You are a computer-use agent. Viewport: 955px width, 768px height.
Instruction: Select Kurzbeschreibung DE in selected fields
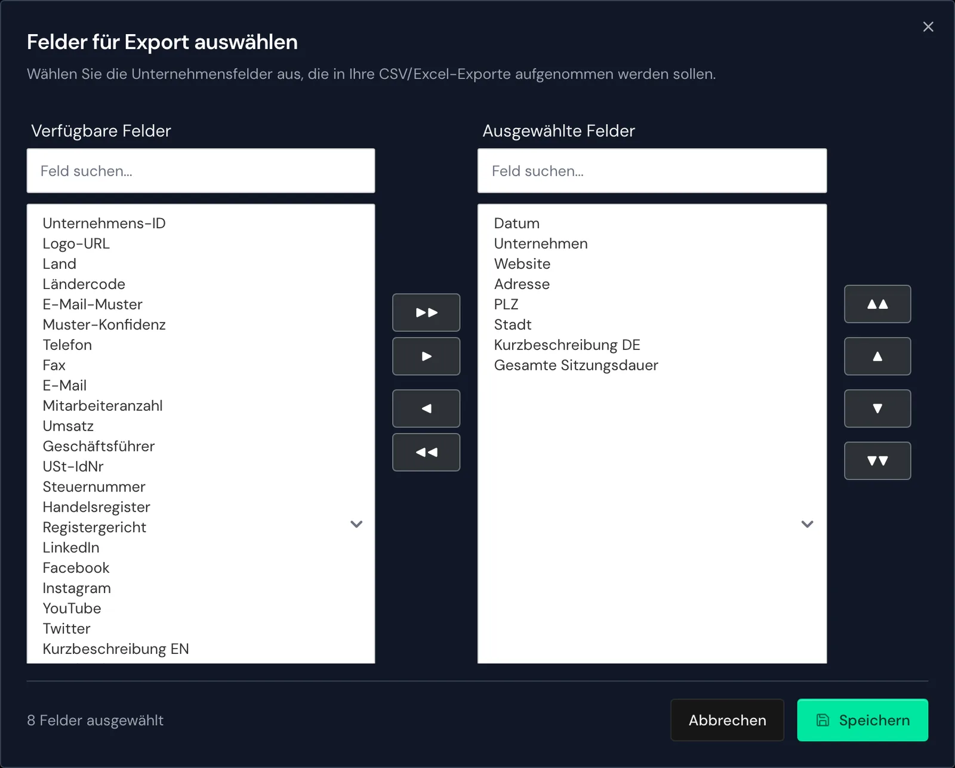click(x=567, y=345)
